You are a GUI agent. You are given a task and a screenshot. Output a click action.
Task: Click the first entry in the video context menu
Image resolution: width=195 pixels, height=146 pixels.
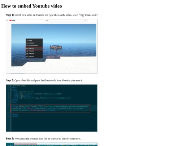pos(34,40)
